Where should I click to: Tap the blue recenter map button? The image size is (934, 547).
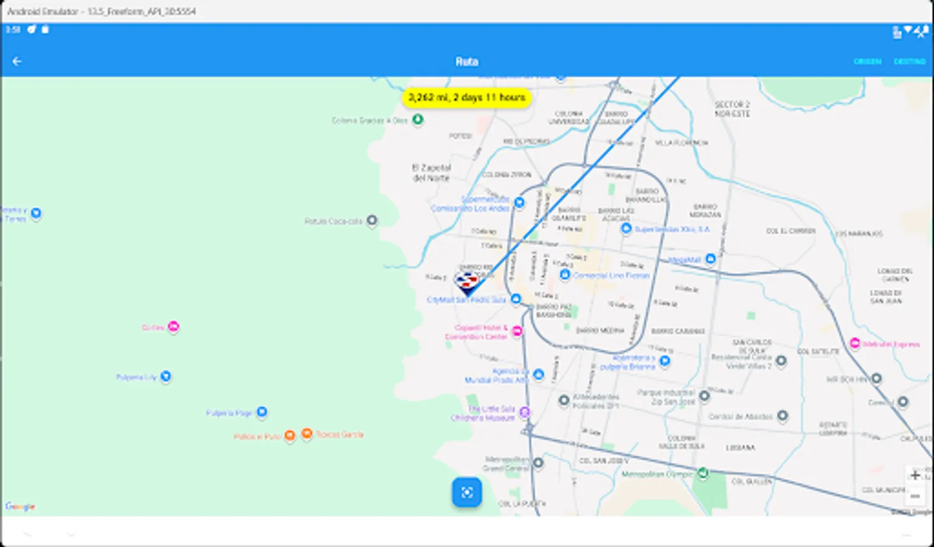click(x=466, y=492)
